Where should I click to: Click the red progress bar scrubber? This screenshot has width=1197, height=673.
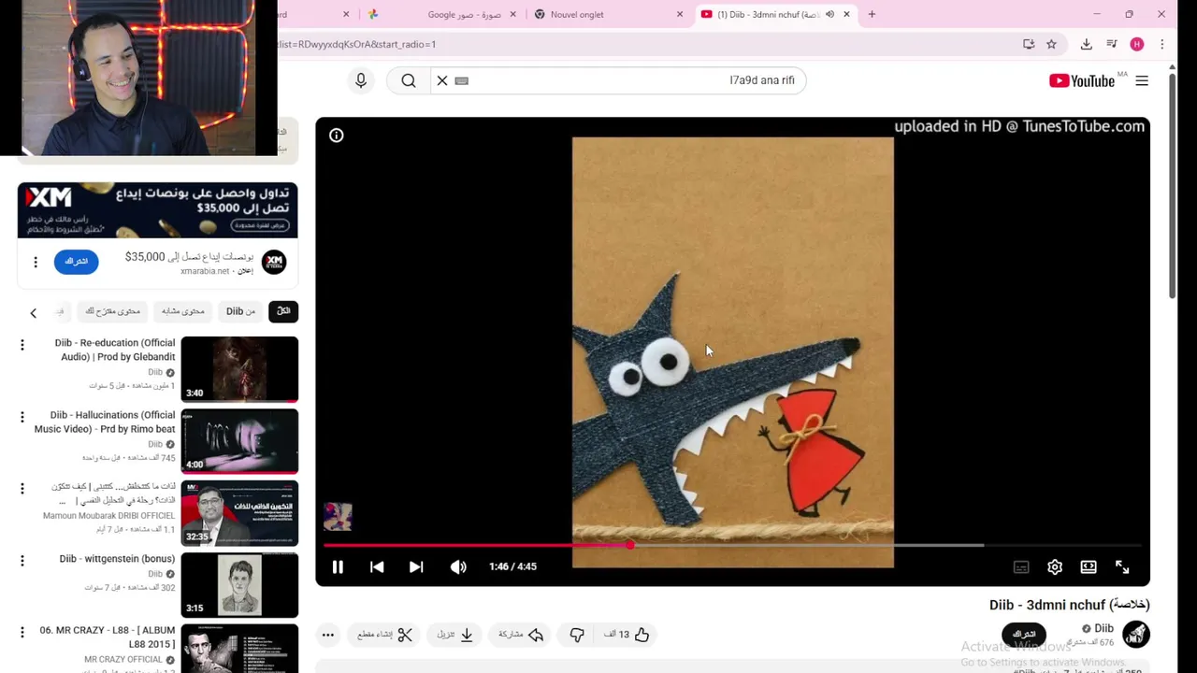[x=630, y=544]
